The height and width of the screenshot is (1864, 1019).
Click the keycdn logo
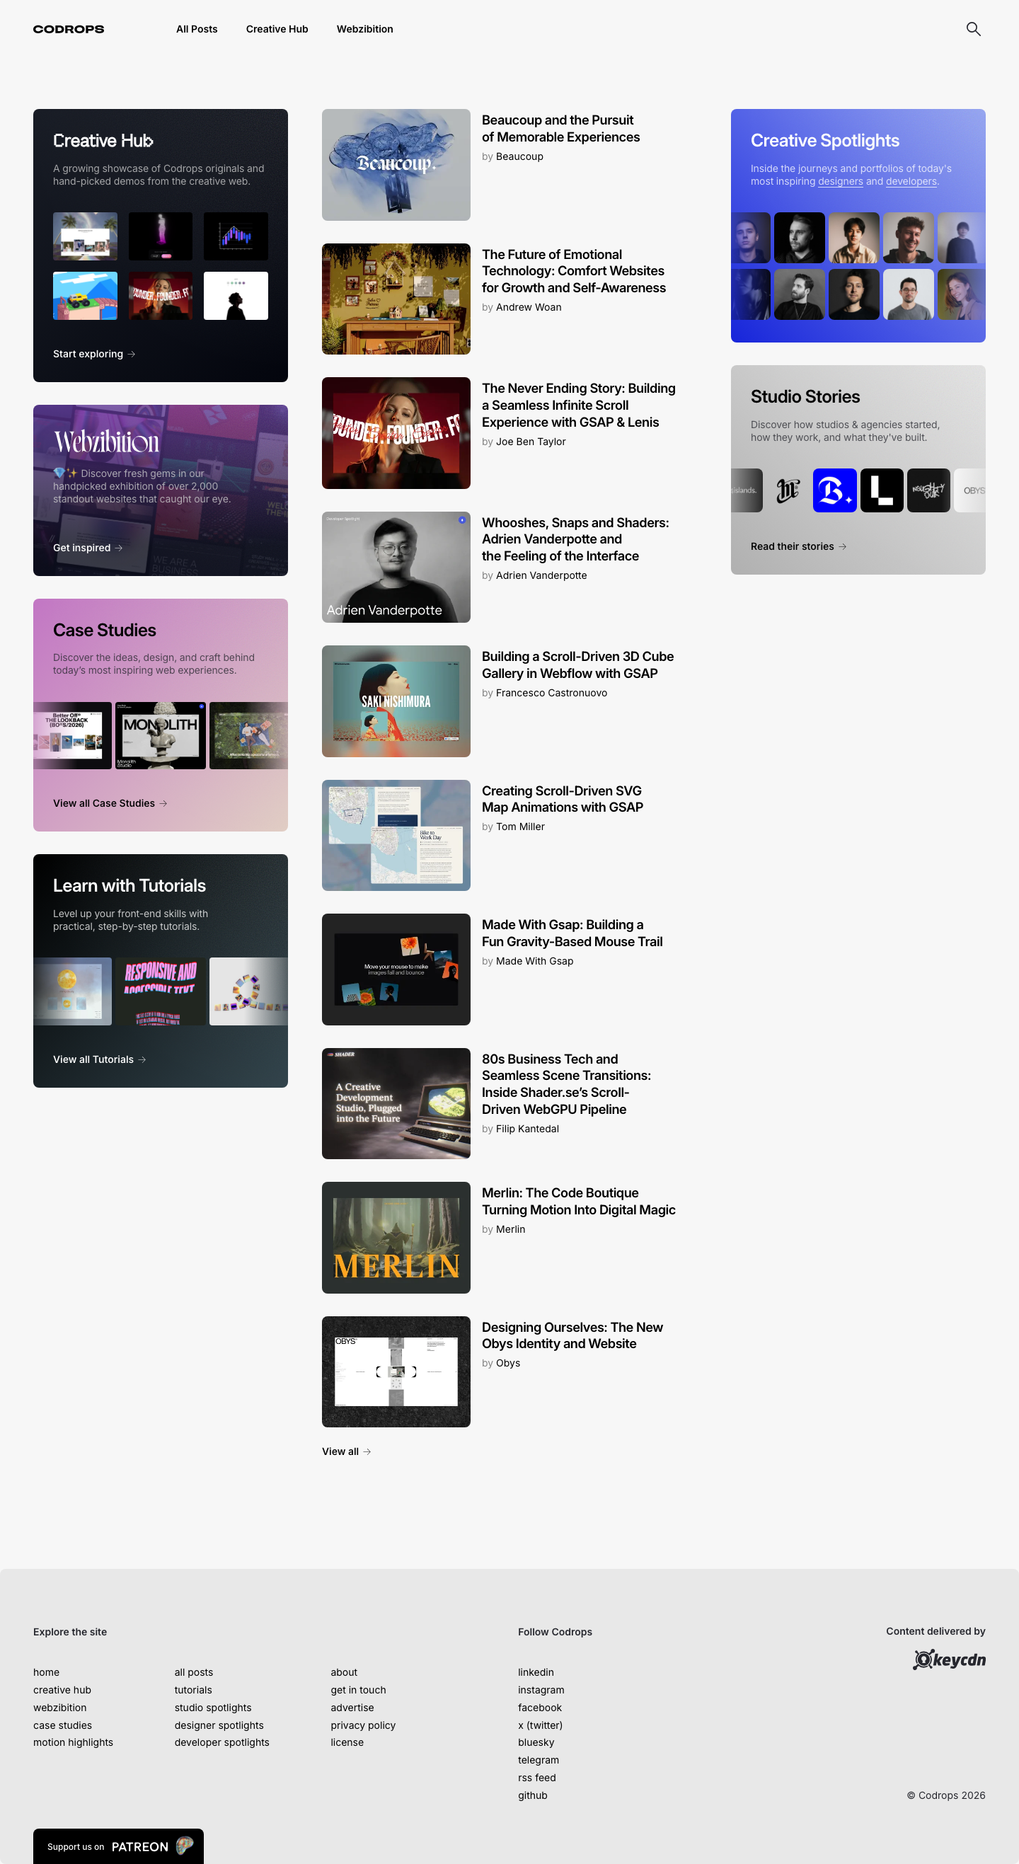[x=949, y=1659]
